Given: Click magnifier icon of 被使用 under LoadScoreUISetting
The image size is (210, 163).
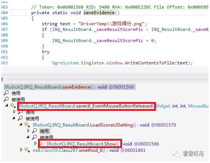Looking at the screenshot, I should click(34, 137).
